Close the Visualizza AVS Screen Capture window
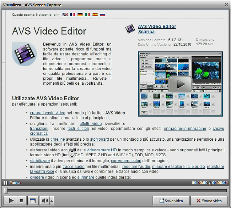Viewport: 231px width, 208px height. click(x=226, y=5)
